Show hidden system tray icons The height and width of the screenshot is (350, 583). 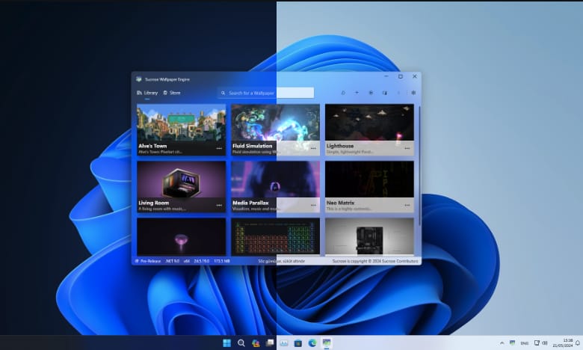coord(502,343)
